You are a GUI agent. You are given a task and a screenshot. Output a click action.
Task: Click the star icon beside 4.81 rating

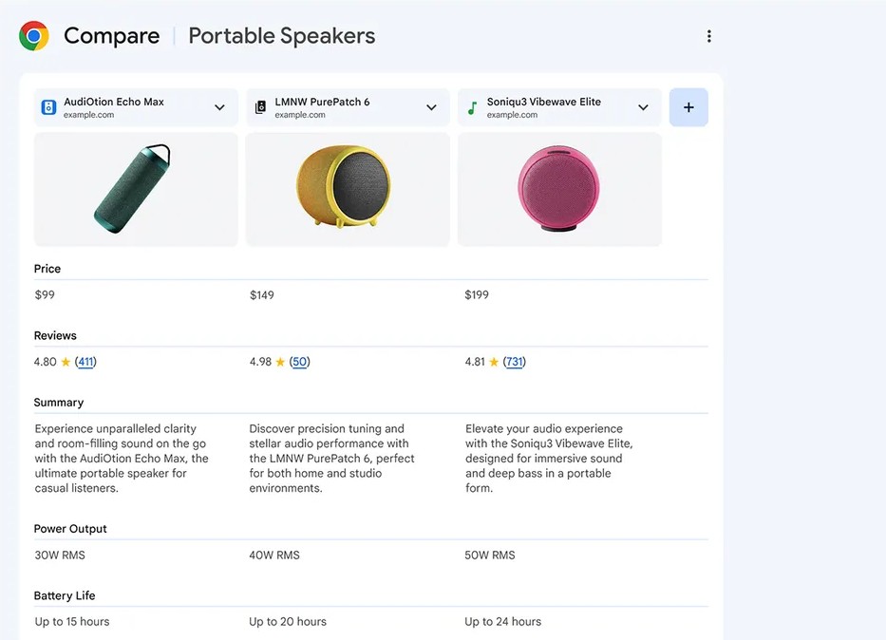(x=494, y=362)
